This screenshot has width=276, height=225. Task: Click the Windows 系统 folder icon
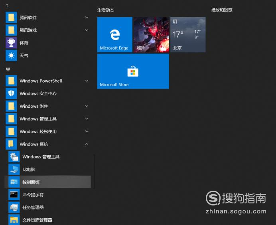click(11, 144)
